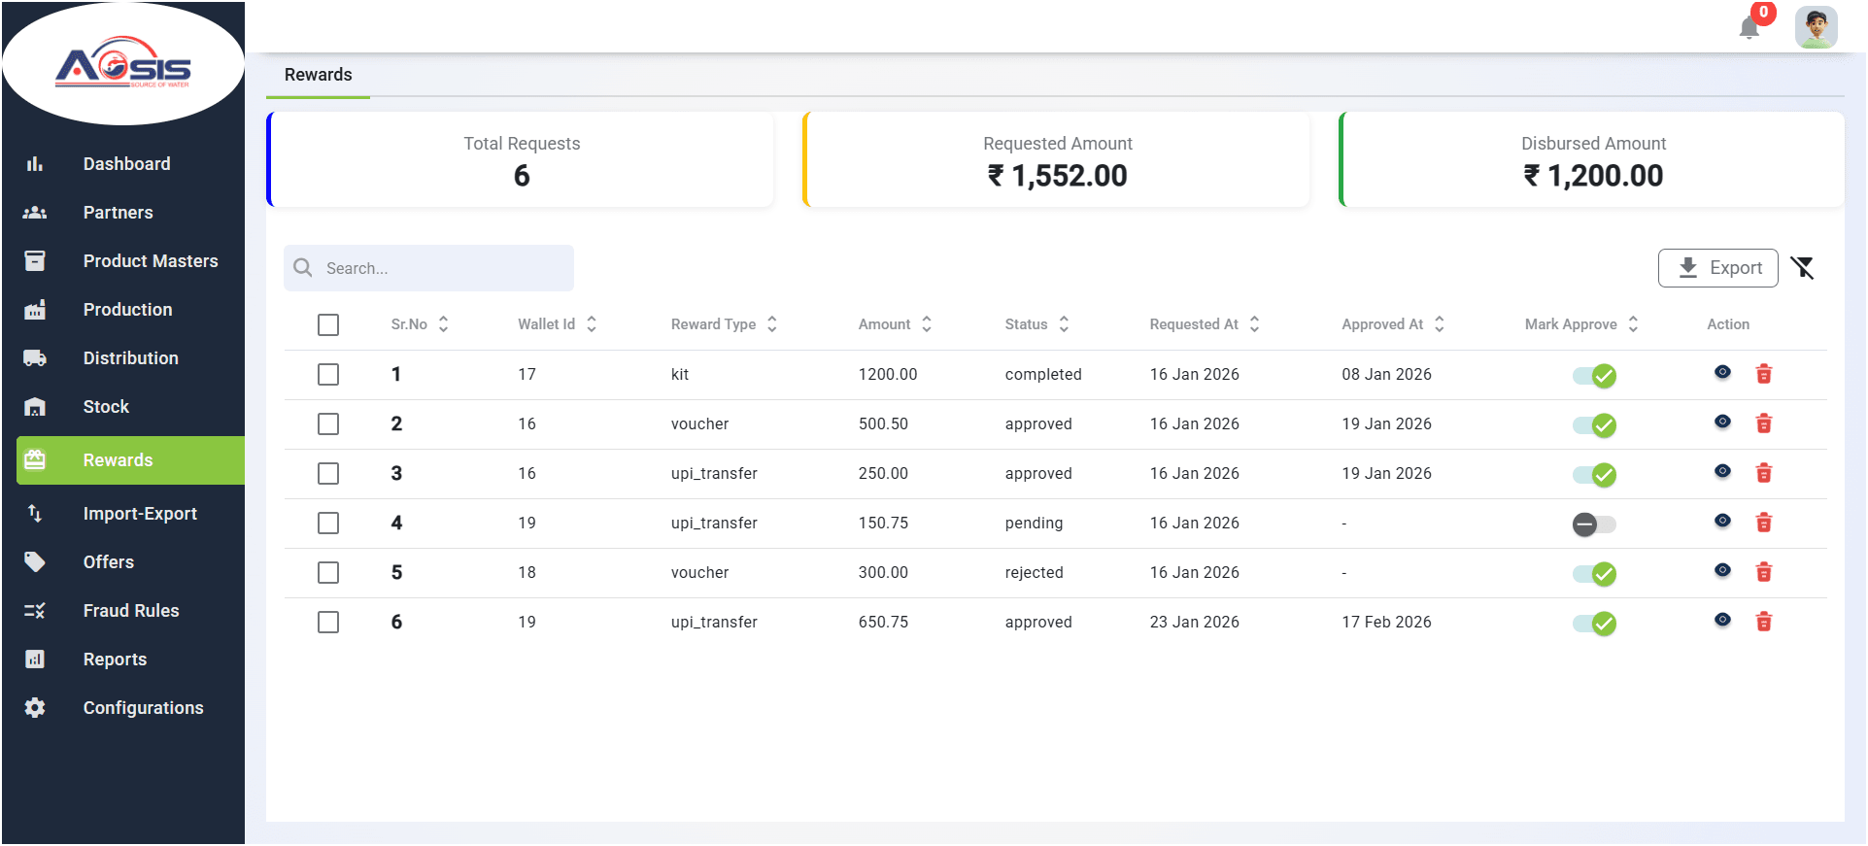Open the notifications bell

(x=1749, y=27)
